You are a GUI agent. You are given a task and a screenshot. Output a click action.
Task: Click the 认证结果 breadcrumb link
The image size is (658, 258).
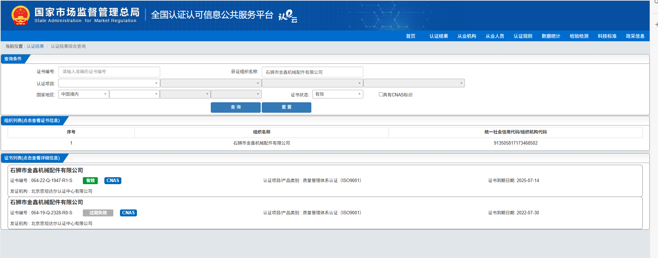pyautogui.click(x=35, y=46)
